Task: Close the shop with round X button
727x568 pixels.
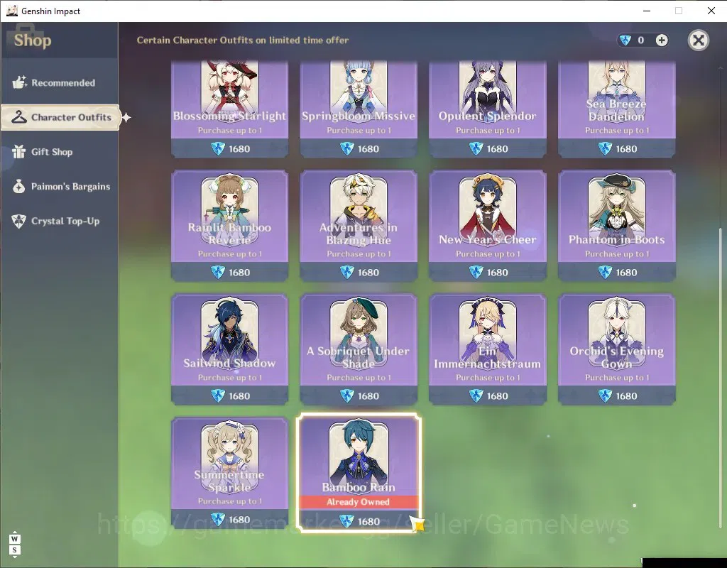Action: click(699, 40)
